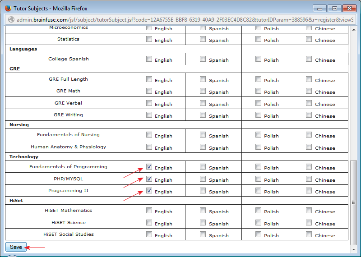This screenshot has width=361, height=257.
Task: Click the GRE Verbal subject label
Action: [69, 103]
